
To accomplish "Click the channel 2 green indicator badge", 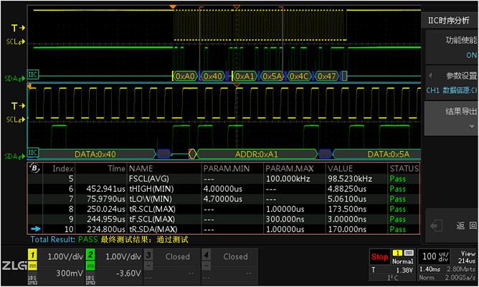I will pyautogui.click(x=90, y=255).
